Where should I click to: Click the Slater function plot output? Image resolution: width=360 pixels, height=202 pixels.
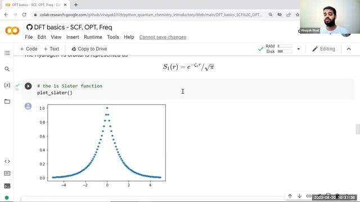pos(102,145)
